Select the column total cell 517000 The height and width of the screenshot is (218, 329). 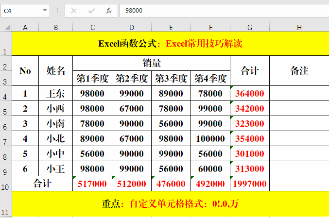tap(92, 184)
